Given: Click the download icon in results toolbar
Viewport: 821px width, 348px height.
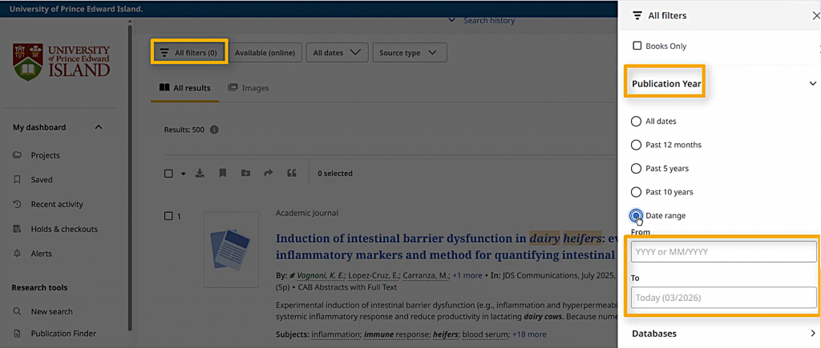Looking at the screenshot, I should point(200,173).
